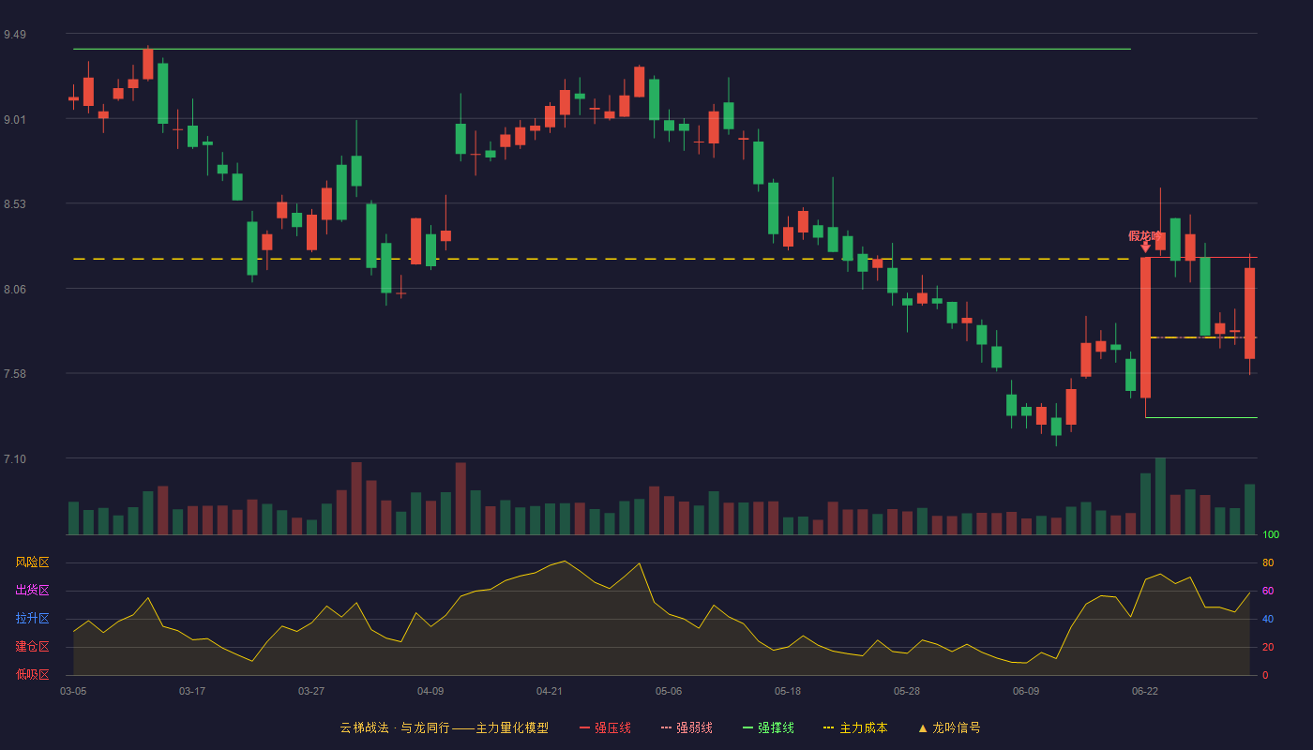Click the 8.06 price axis label
This screenshot has height=750, width=1313.
tap(14, 290)
